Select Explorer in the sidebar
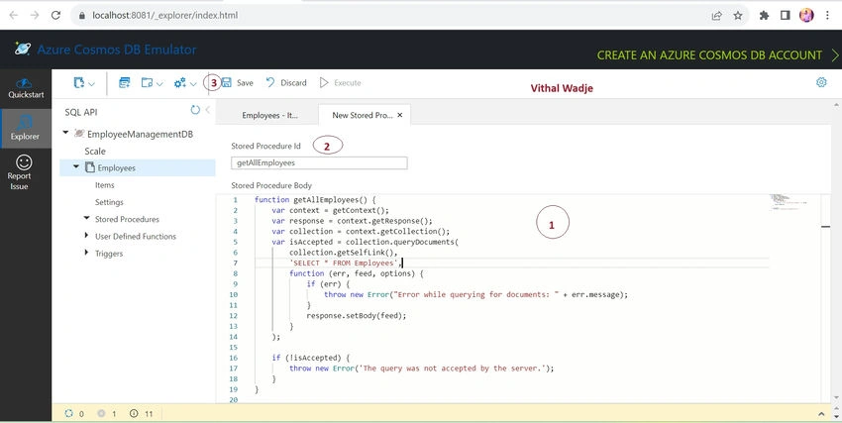This screenshot has height=423, width=842. [x=25, y=129]
